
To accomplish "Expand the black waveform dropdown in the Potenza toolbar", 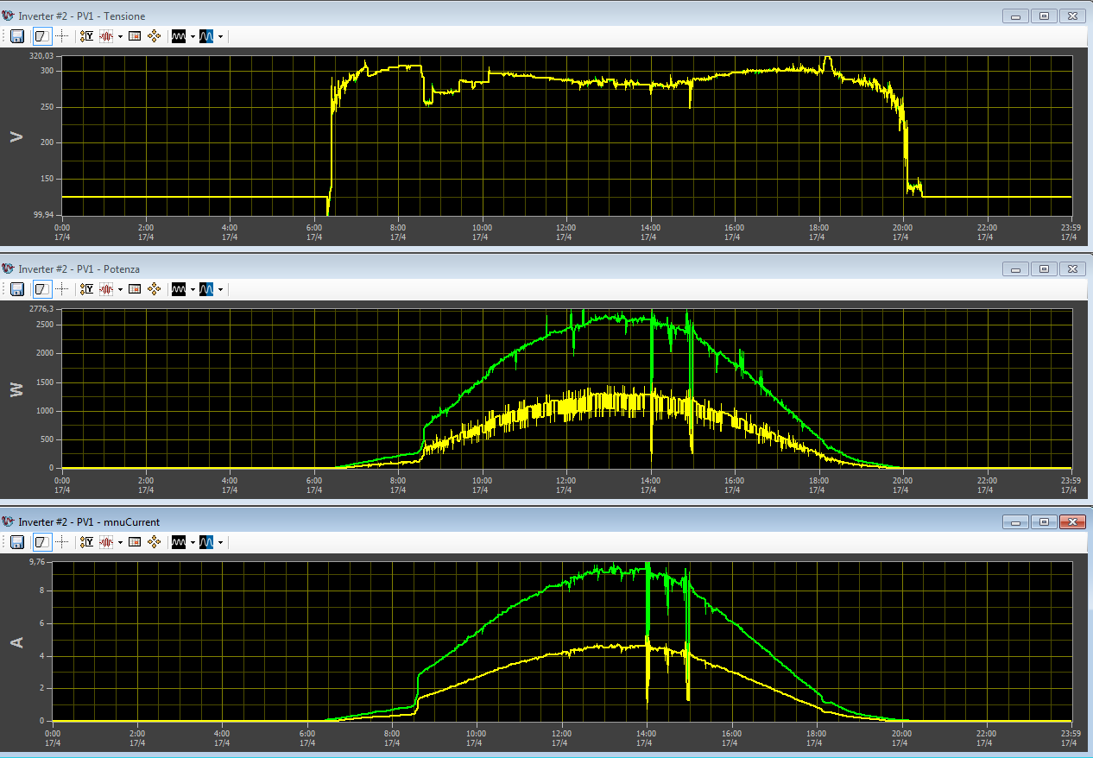I will [193, 289].
